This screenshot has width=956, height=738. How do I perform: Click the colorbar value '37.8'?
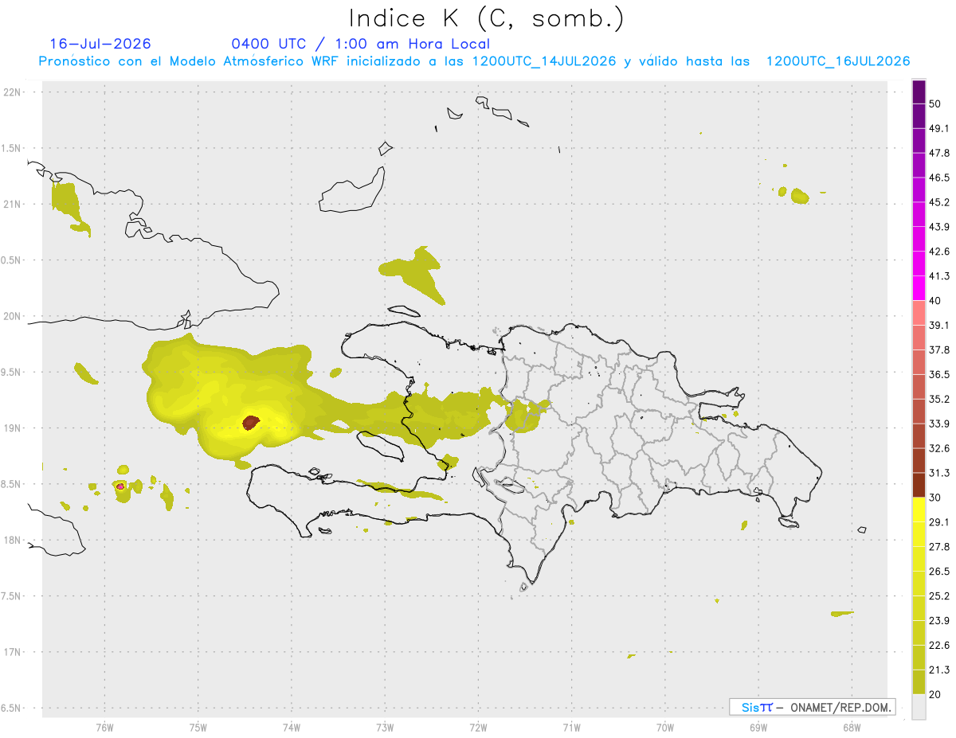point(939,350)
